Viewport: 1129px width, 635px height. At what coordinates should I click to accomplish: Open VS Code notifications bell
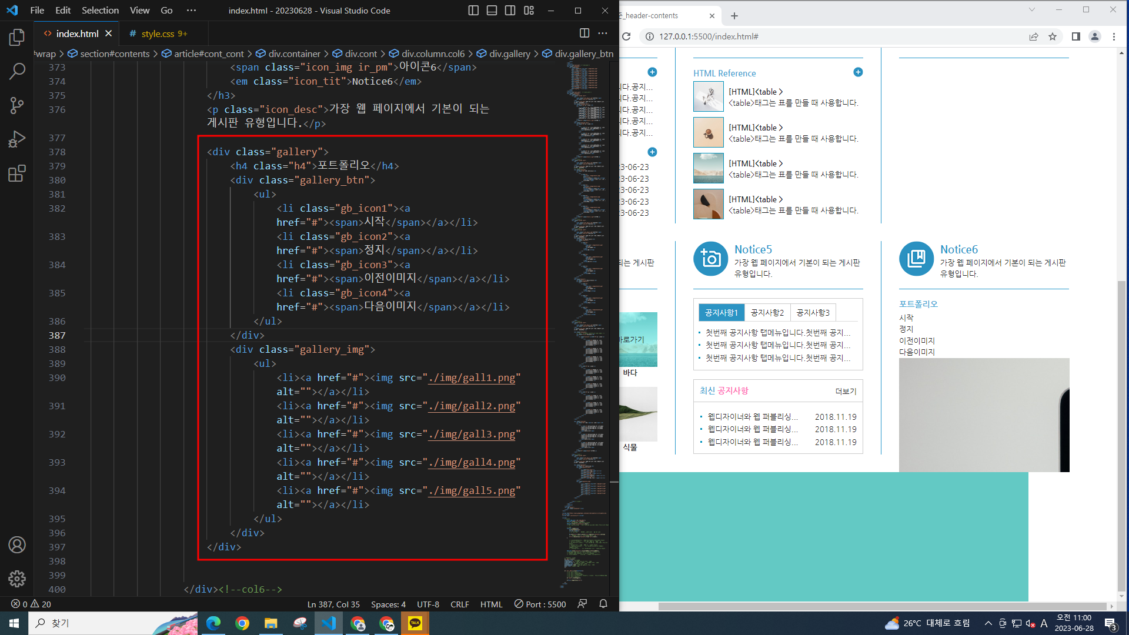click(603, 604)
